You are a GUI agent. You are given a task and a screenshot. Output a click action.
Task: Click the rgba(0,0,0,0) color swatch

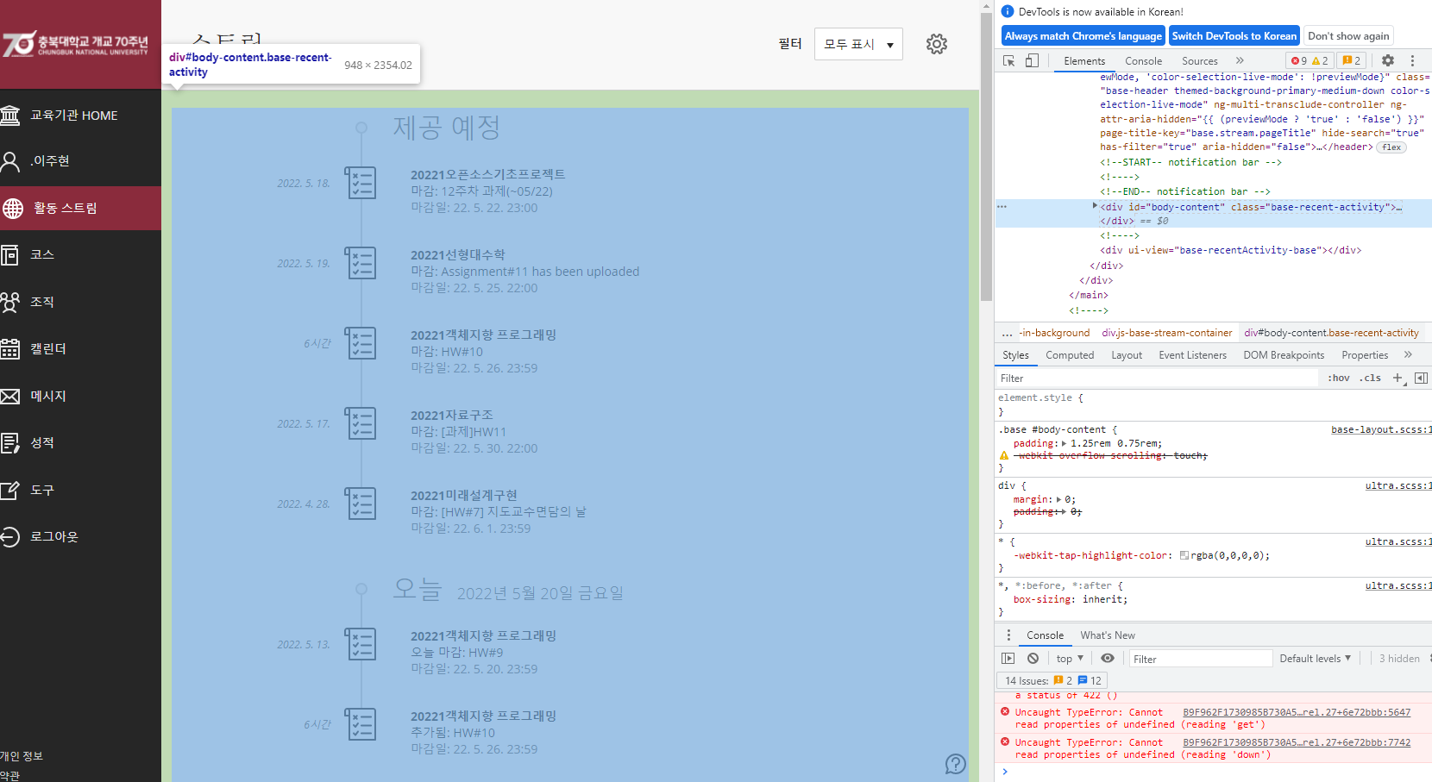[1185, 554]
